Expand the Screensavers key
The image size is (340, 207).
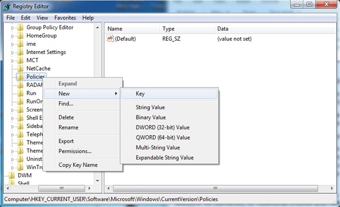[12, 110]
